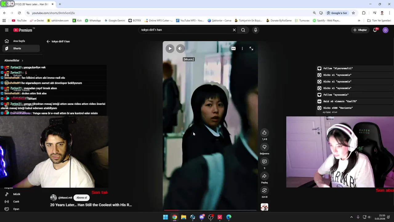Open Microsoft Edge from the taskbar
This screenshot has width=394, height=222.
[229, 217]
